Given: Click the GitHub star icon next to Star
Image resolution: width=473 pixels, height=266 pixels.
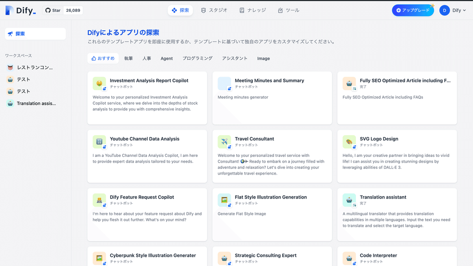Looking at the screenshot, I should [x=47, y=10].
